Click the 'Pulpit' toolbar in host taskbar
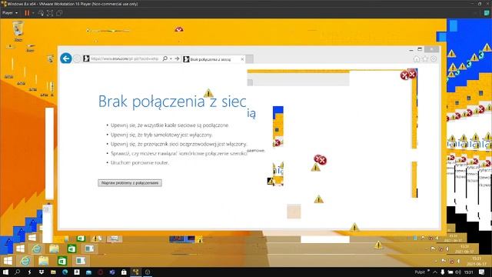 pyautogui.click(x=420, y=272)
